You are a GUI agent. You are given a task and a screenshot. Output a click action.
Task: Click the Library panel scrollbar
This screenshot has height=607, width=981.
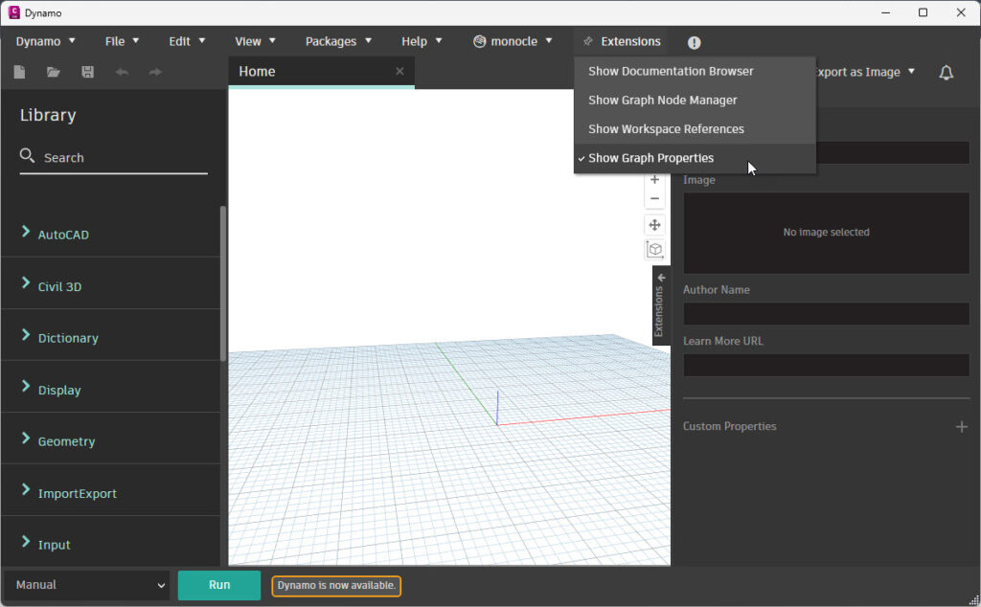(x=222, y=283)
